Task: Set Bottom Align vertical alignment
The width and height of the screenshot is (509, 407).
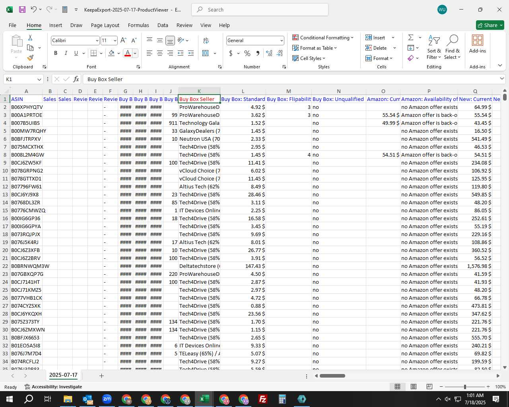Action: click(170, 41)
